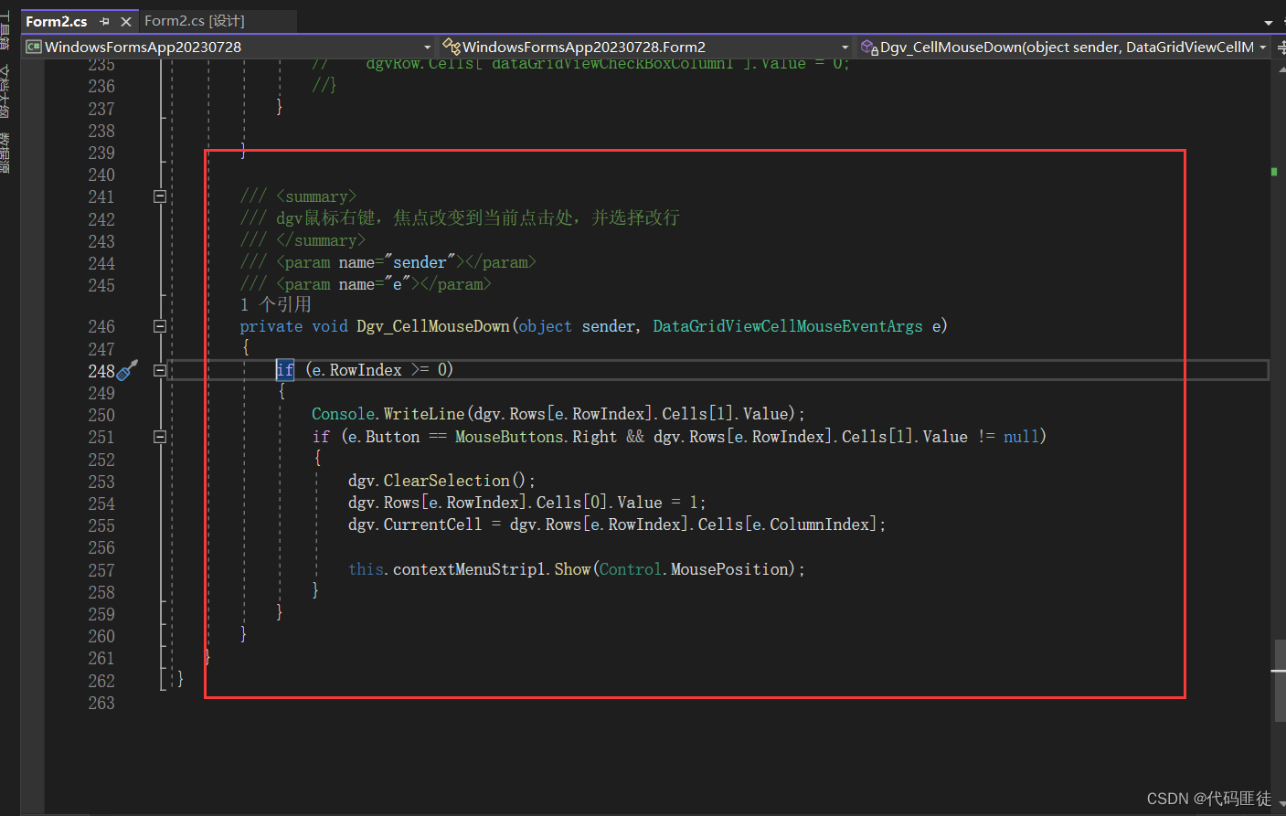
Task: Click 'ClearSelection' in line 253
Action: (446, 481)
